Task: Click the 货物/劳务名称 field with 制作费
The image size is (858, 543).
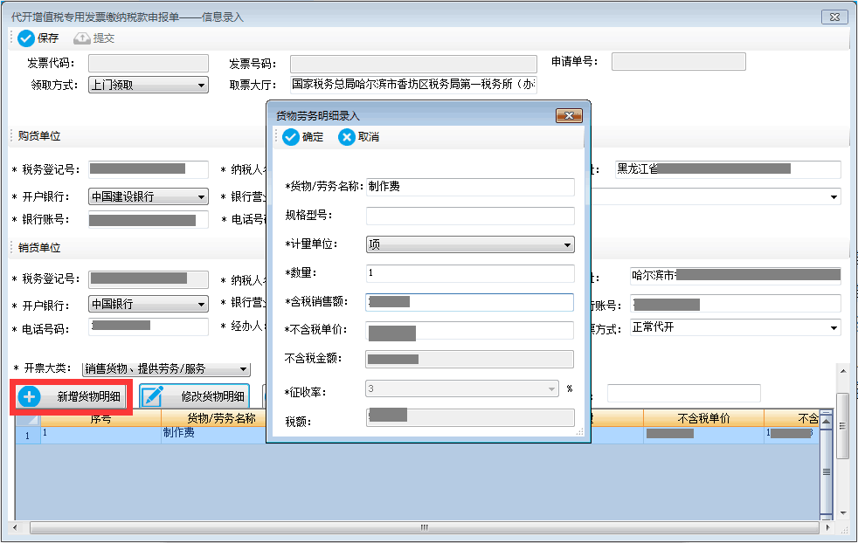Action: pyautogui.click(x=470, y=187)
